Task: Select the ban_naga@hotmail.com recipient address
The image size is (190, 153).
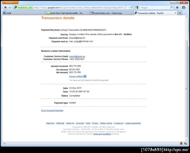Action: [81, 41]
